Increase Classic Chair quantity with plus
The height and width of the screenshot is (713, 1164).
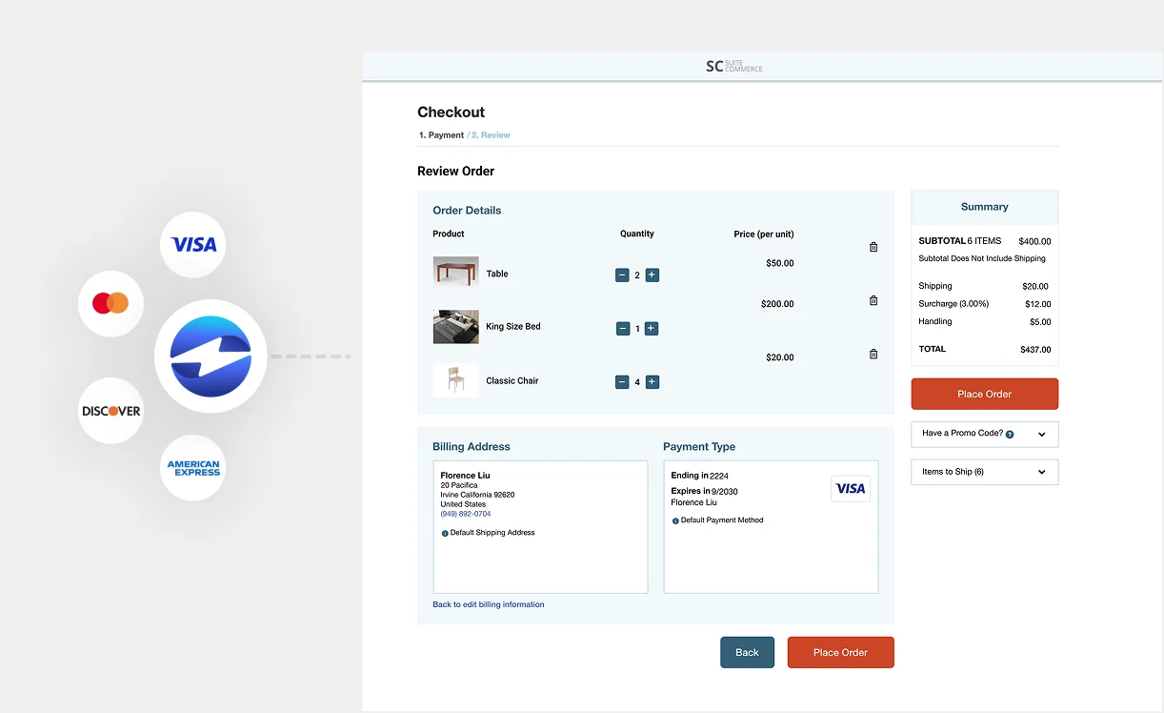652,381
